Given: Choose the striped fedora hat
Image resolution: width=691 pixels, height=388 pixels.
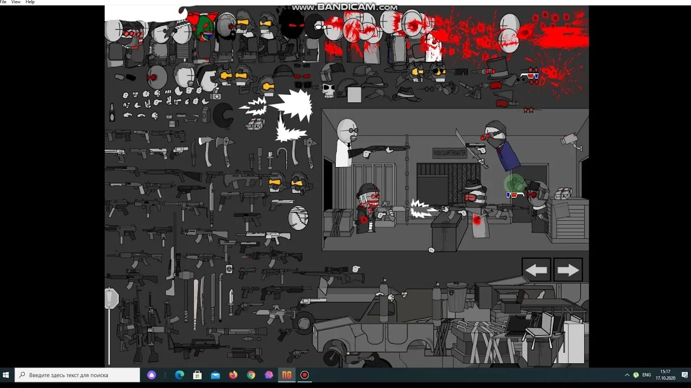Looking at the screenshot, I should click(407, 94).
